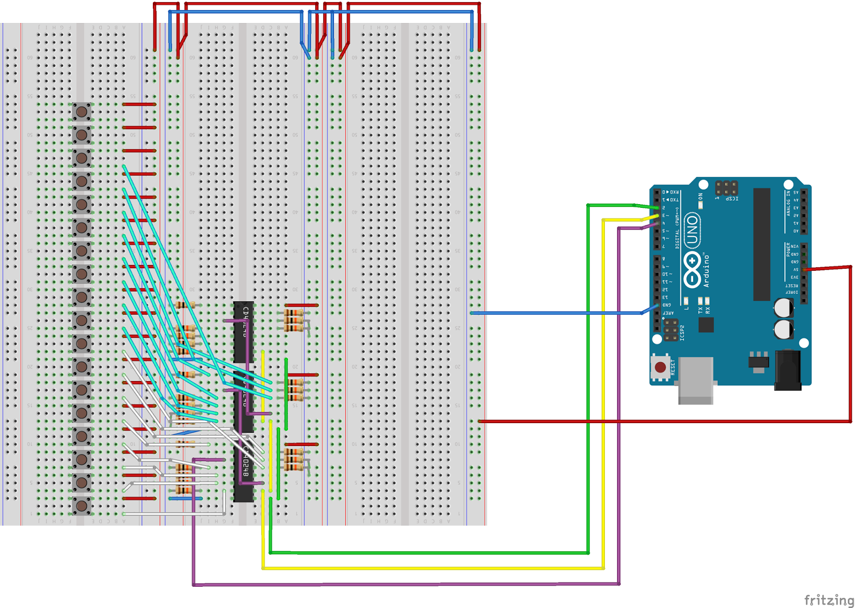Click the CD4021B shift register chip
The image size is (855, 608).
coord(243,331)
